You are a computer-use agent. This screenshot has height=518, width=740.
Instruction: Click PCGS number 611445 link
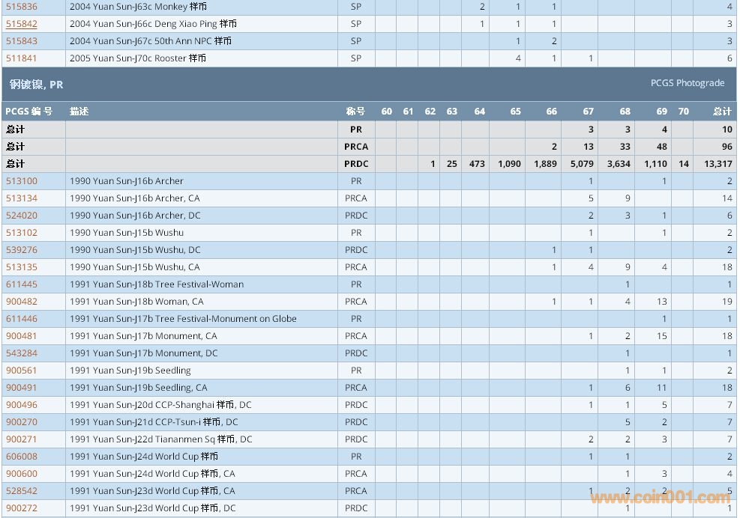(x=22, y=284)
